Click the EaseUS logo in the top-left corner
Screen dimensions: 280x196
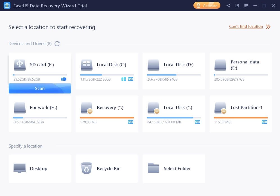click(7, 5)
